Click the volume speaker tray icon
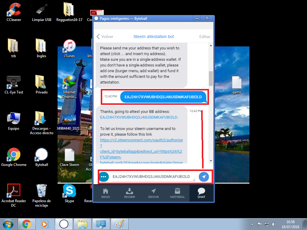307x230 pixels. pos(274,224)
